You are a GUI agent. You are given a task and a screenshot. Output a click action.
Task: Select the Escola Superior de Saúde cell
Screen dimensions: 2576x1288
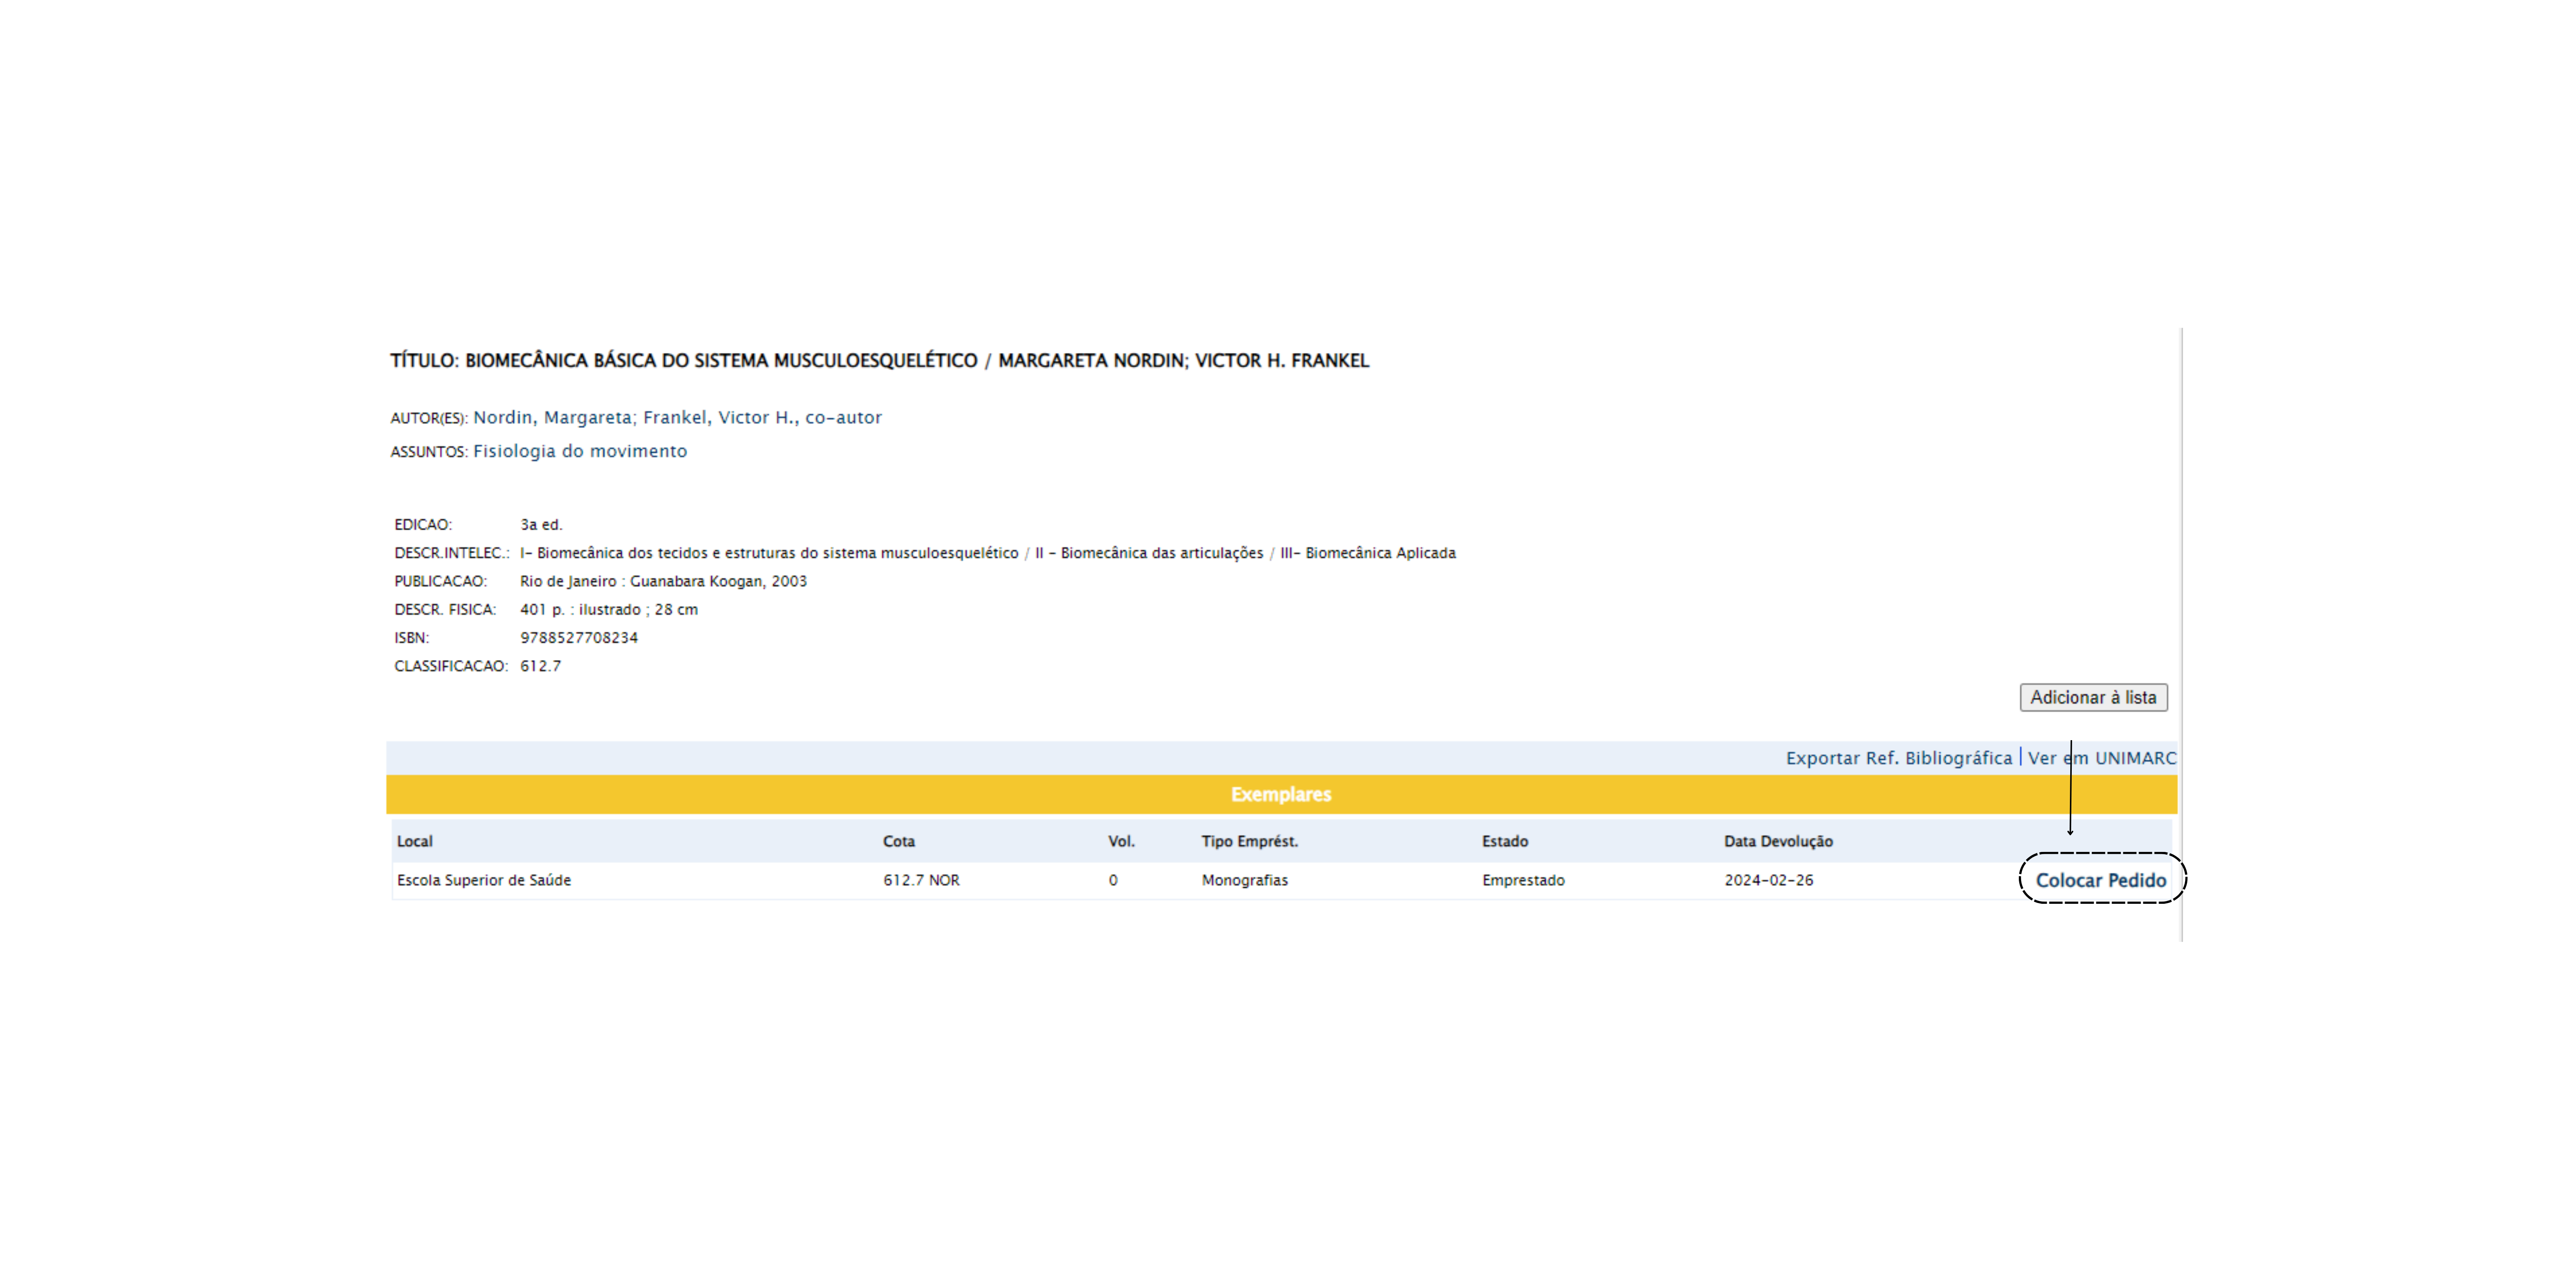484,880
